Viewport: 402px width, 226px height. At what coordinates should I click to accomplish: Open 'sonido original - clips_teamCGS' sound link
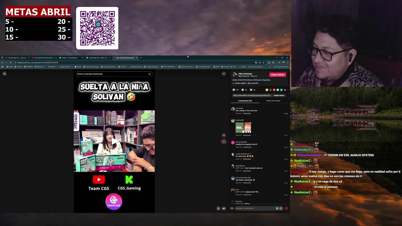[247, 83]
